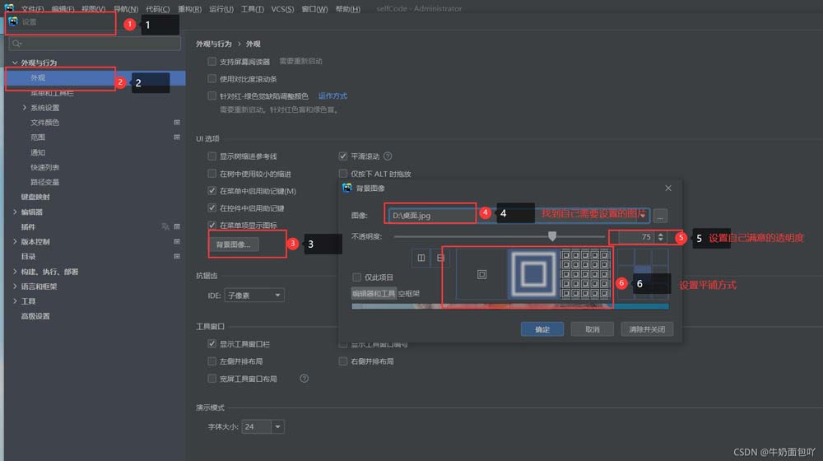Click the IDE logo in the menu bar
Viewport: 823px width, 461px height.
[9, 8]
